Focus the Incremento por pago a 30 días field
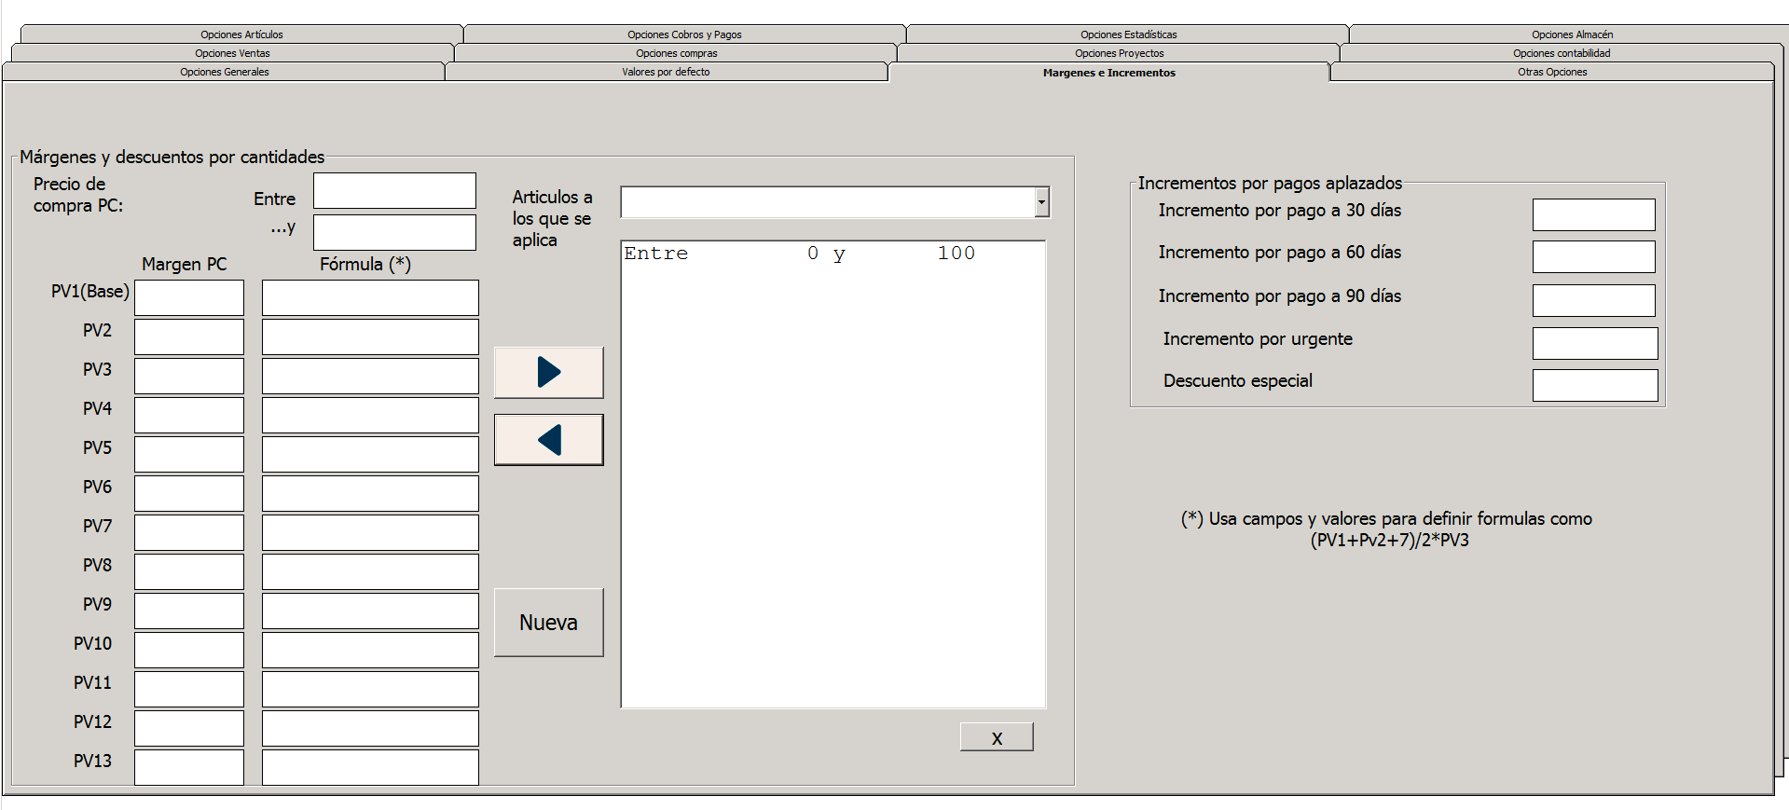The width and height of the screenshot is (1789, 810). click(x=1593, y=214)
